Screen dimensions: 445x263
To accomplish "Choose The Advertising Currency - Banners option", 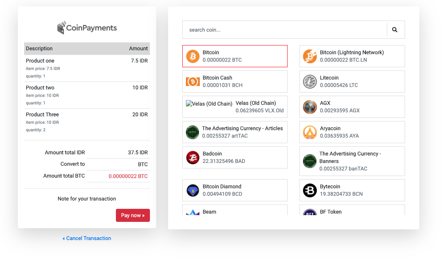I will pyautogui.click(x=352, y=161).
